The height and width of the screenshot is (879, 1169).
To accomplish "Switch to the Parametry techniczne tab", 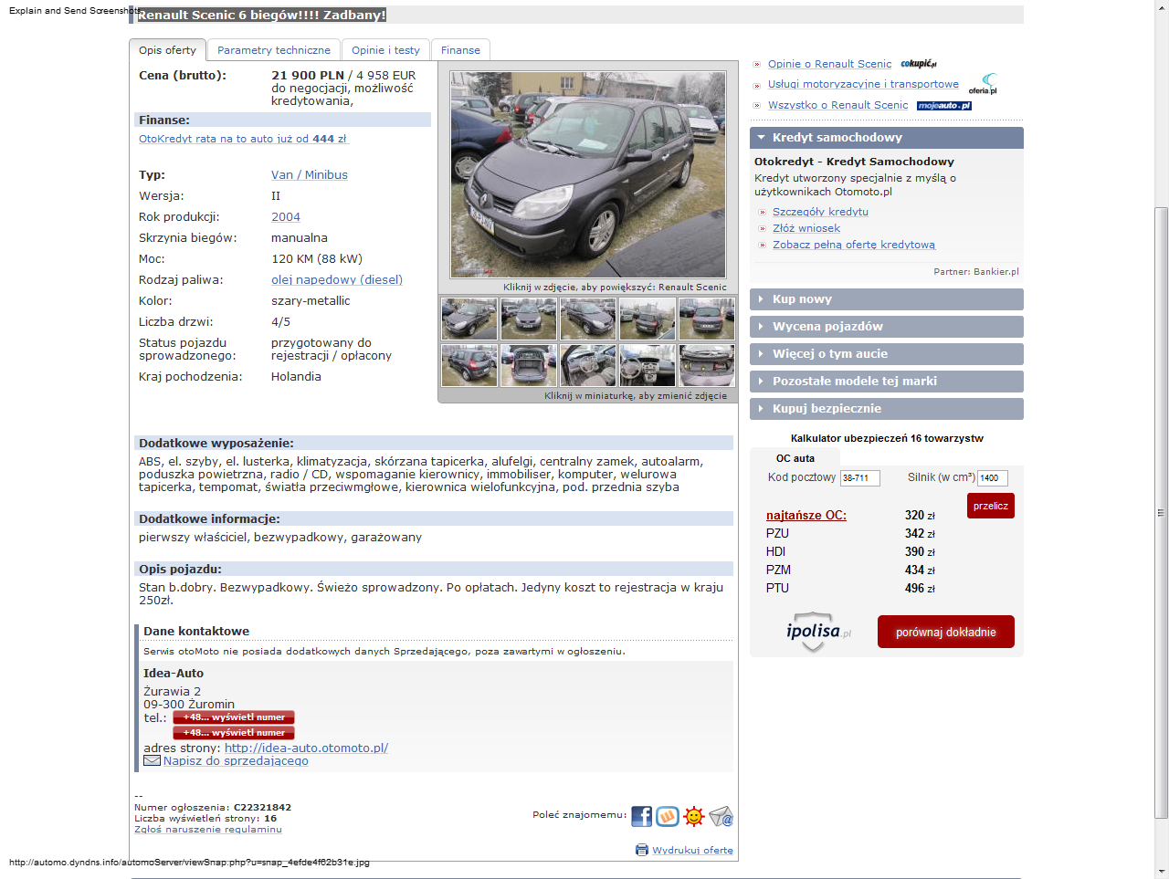I will (274, 50).
